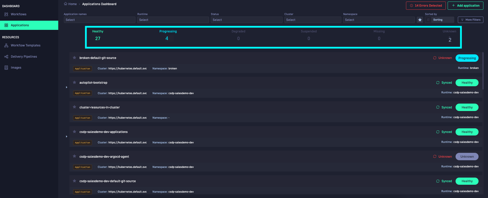Click the add plus icon in Add application

[x=454, y=5]
